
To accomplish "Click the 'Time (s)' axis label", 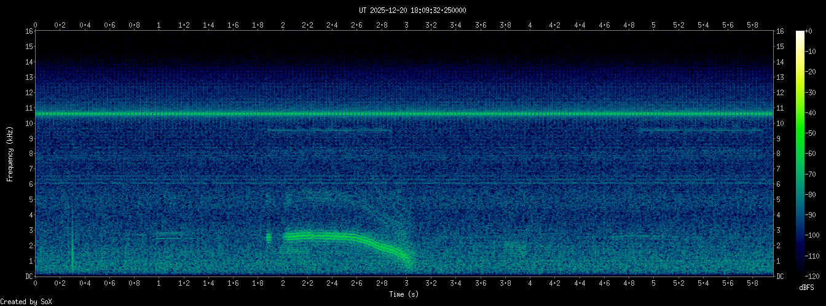I will tap(405, 294).
